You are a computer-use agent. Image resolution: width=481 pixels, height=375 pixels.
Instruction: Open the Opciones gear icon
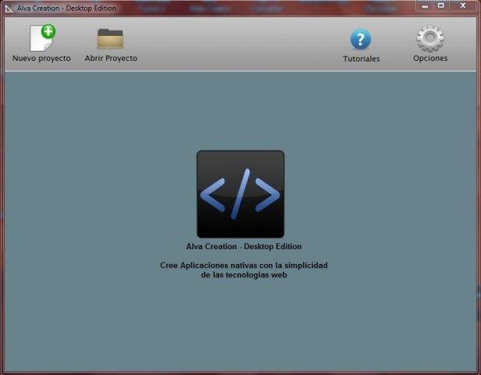(x=430, y=38)
